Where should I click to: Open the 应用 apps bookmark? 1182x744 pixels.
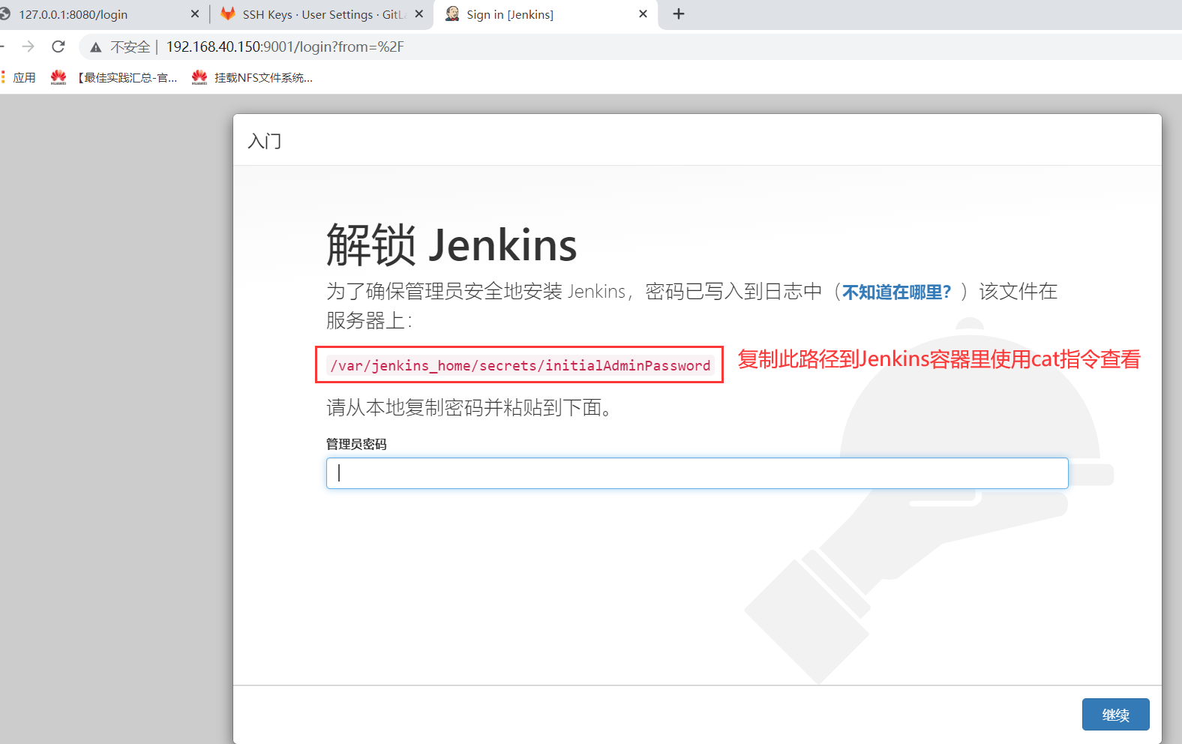point(19,77)
